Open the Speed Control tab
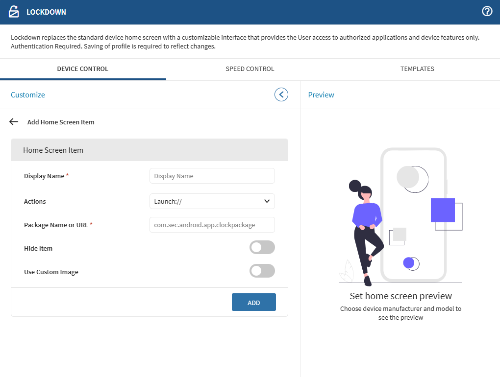This screenshot has height=377, width=500. pyautogui.click(x=250, y=69)
